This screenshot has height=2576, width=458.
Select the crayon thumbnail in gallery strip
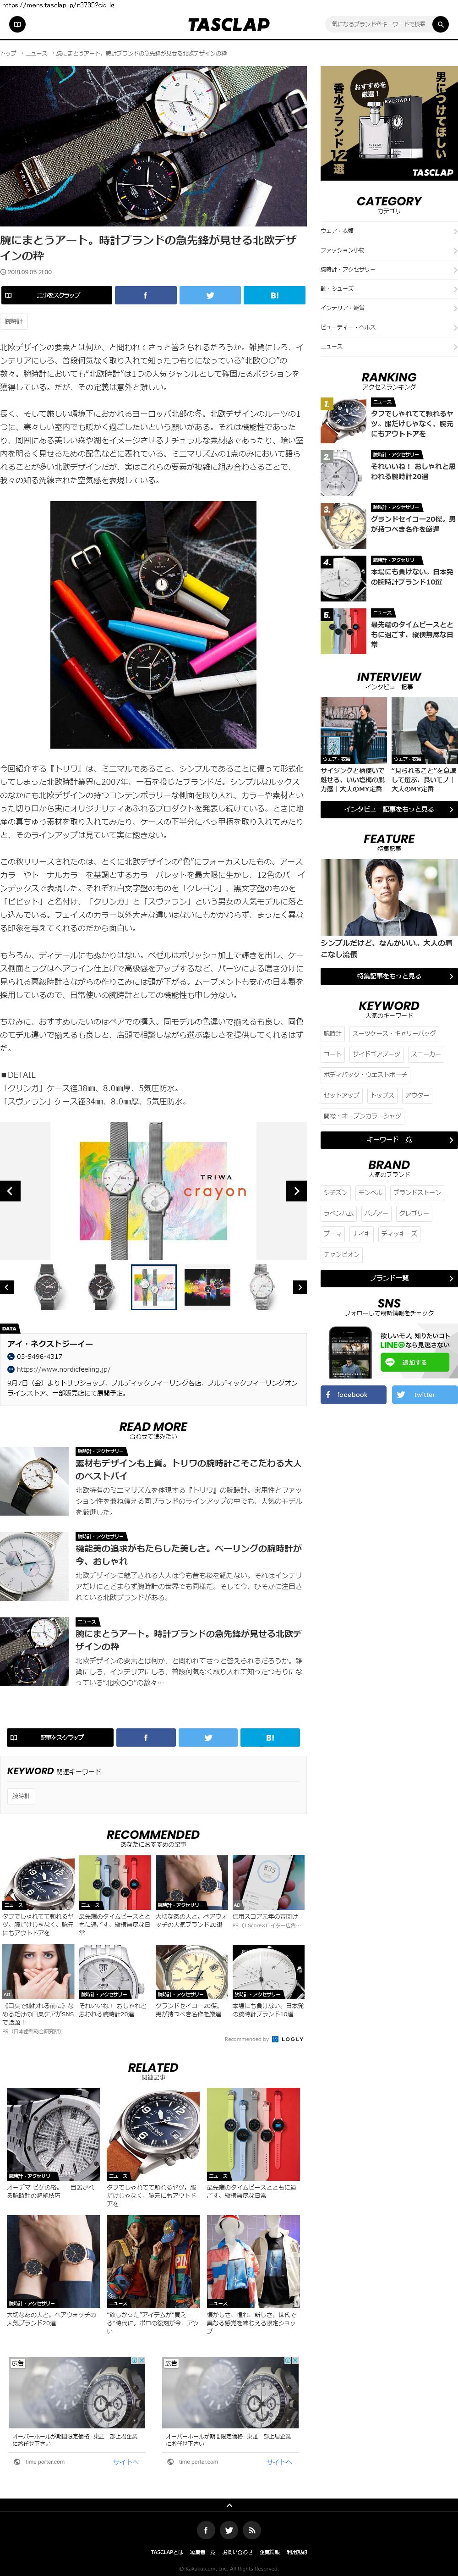[154, 1287]
